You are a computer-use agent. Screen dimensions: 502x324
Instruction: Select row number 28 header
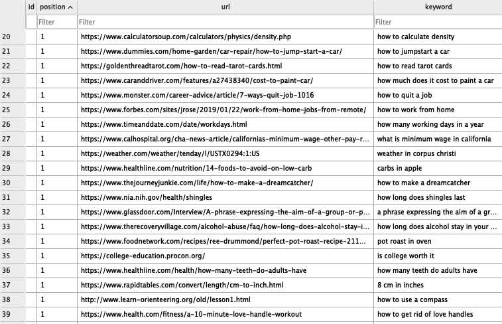(x=13, y=153)
